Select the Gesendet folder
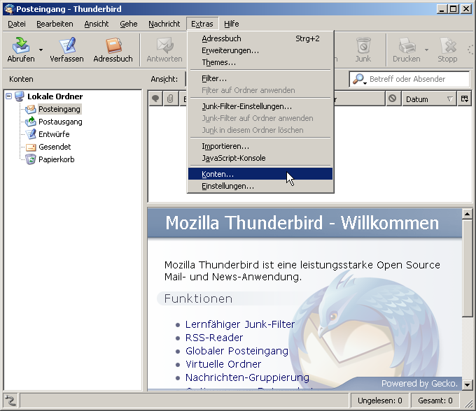The image size is (476, 411). [55, 147]
